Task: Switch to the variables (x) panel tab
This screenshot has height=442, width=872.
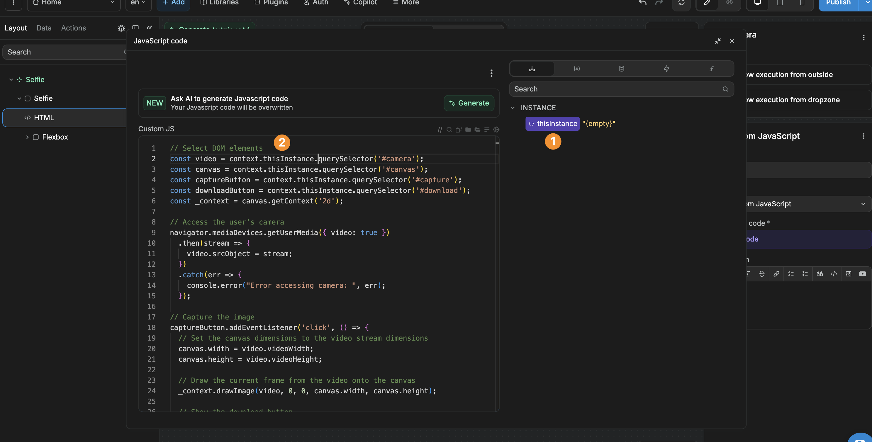Action: [x=576, y=68]
